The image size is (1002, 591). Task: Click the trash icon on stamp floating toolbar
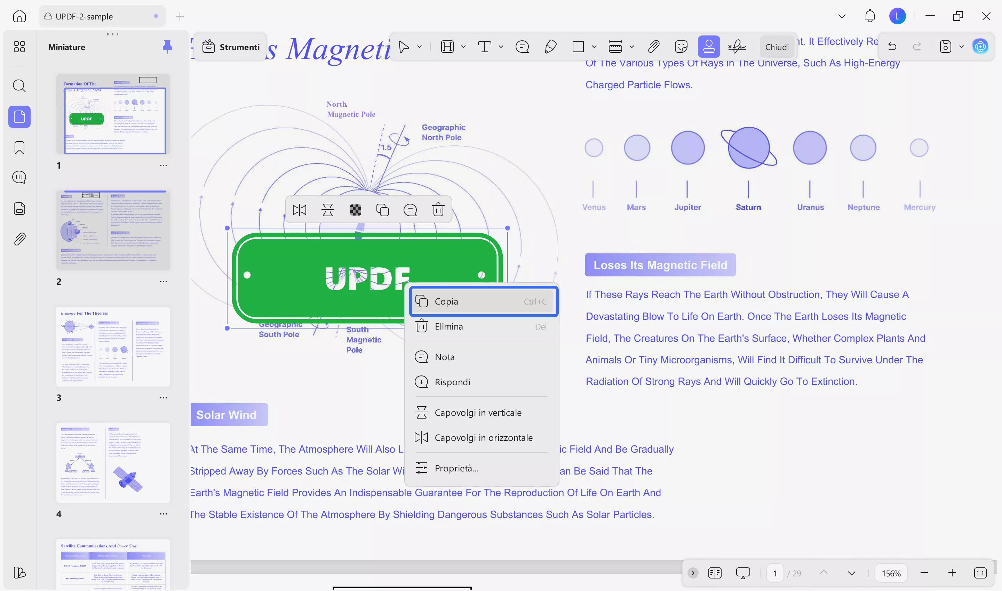[438, 210]
